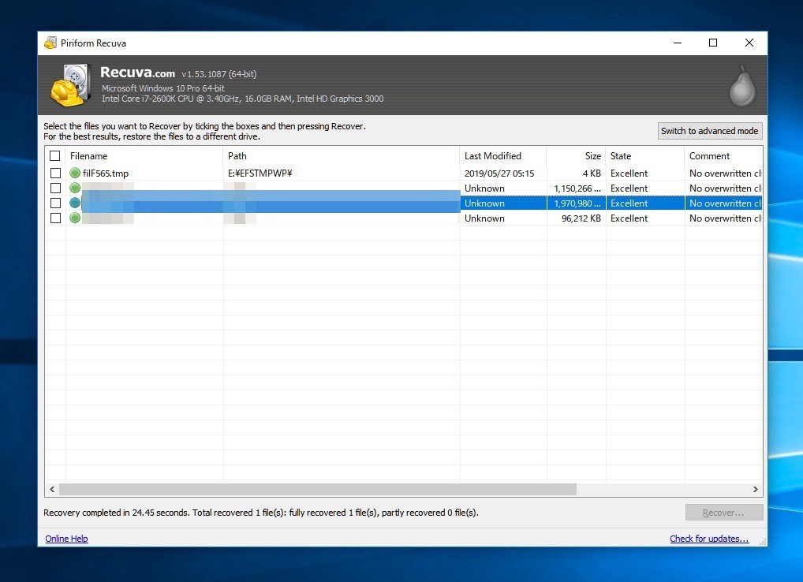Click the horizontal scrollbar right arrow
Screen dimensions: 803x582
click(x=755, y=490)
